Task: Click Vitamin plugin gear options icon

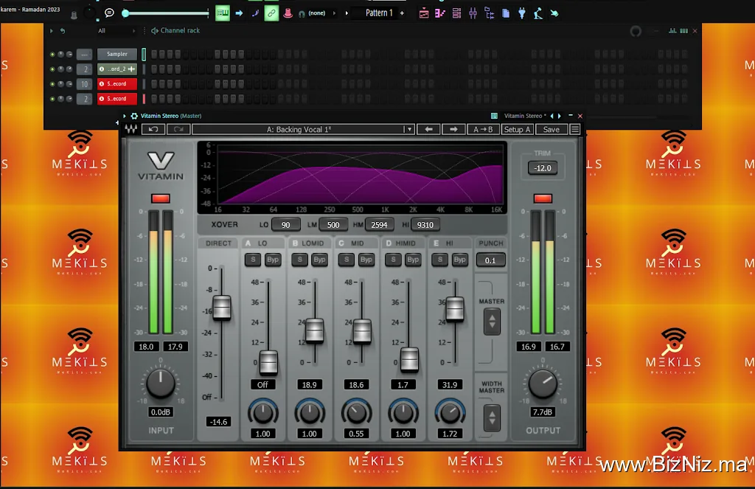Action: [x=134, y=116]
